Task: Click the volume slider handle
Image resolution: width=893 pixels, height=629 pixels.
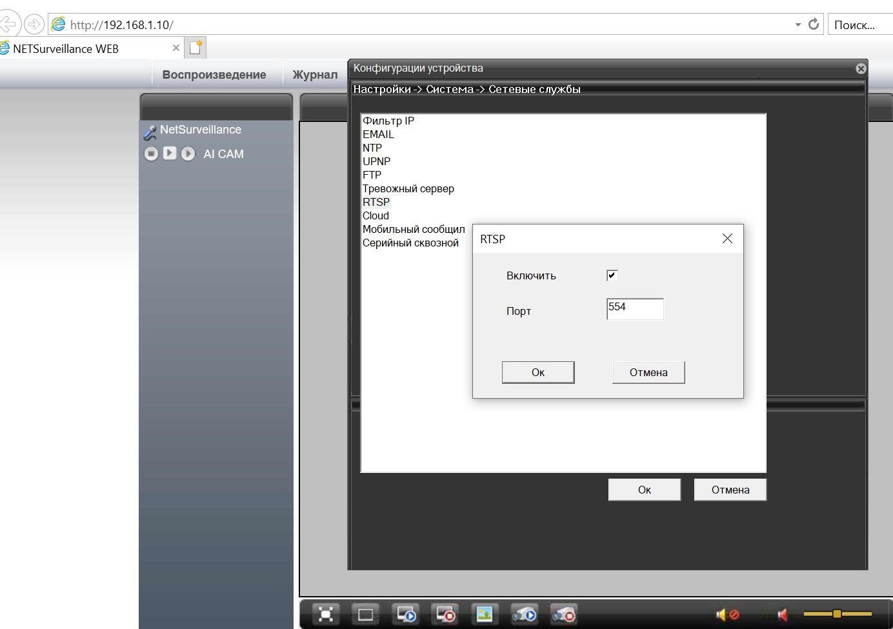Action: click(x=837, y=614)
